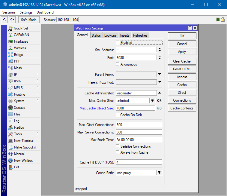Open the PPP icon

[x=10, y=61]
